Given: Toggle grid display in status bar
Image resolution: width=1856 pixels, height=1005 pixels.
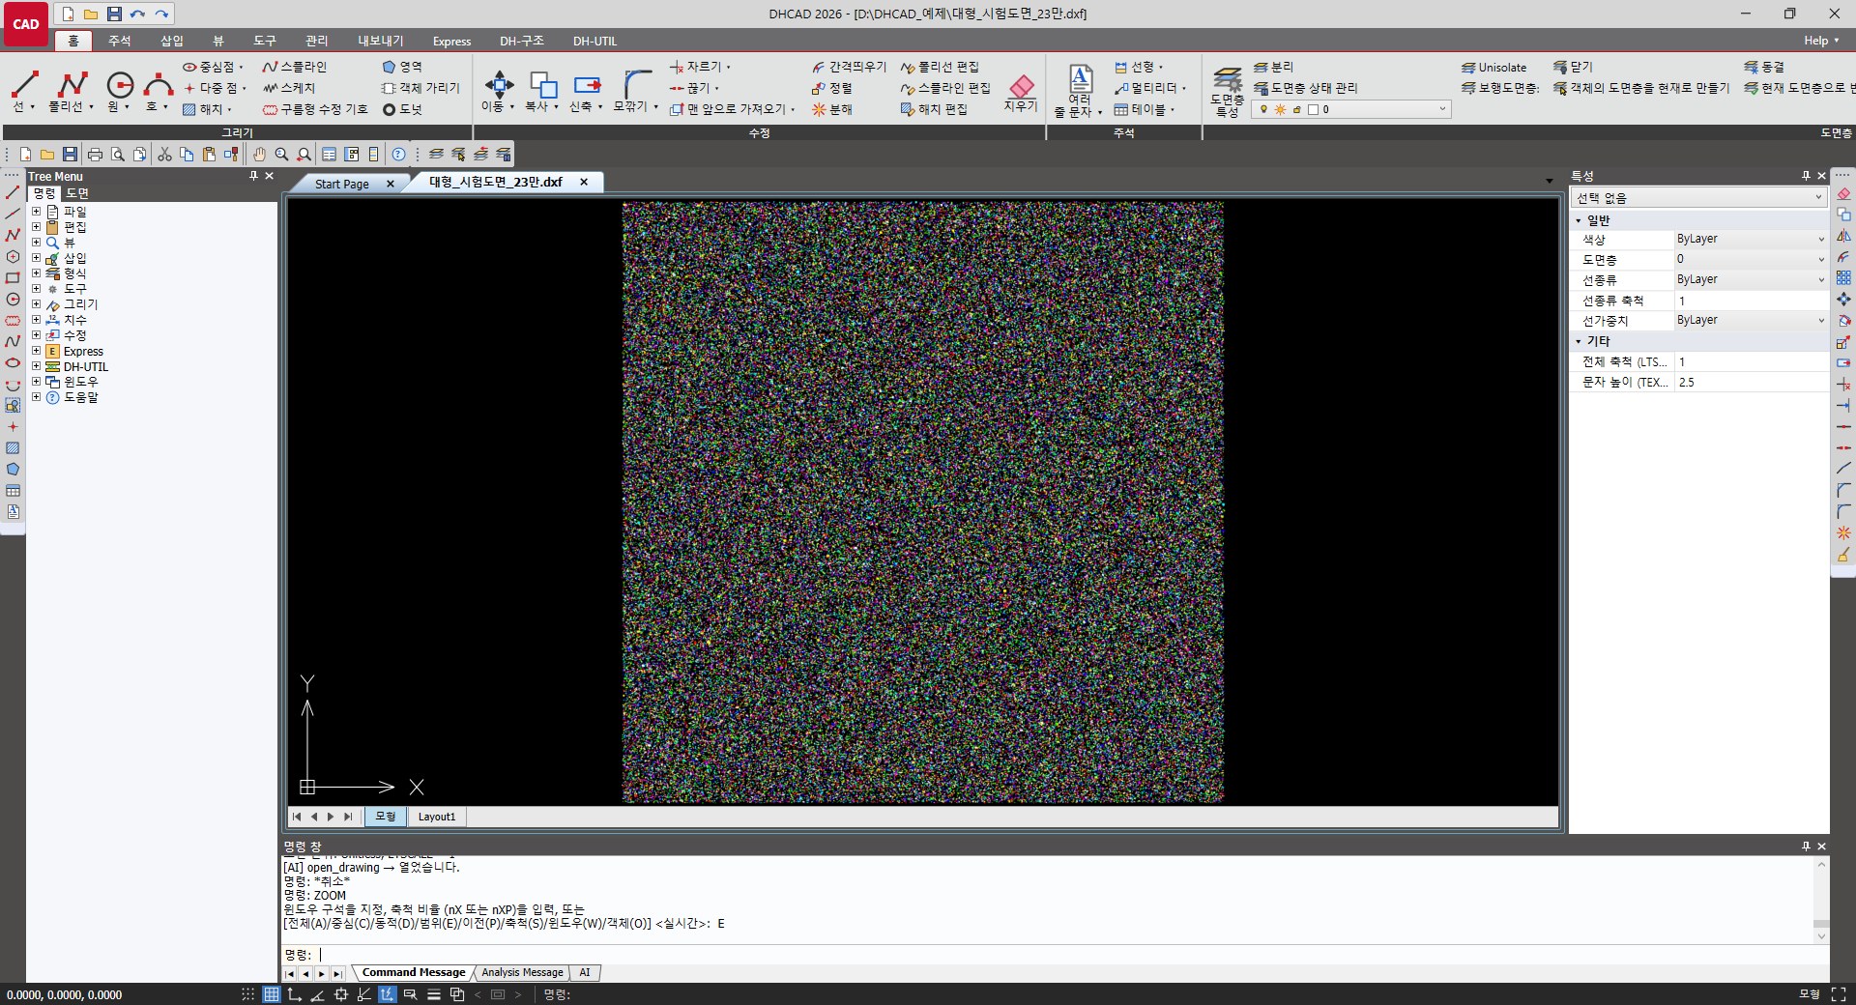Looking at the screenshot, I should coord(272,994).
